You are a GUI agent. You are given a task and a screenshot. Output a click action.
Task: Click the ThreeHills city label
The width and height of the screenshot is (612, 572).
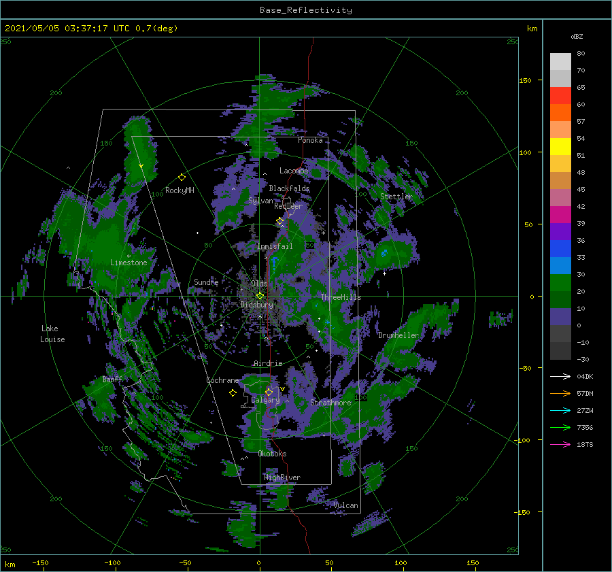click(x=341, y=297)
